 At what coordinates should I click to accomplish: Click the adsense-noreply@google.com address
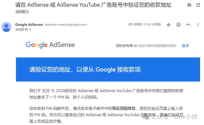coord(65,24)
